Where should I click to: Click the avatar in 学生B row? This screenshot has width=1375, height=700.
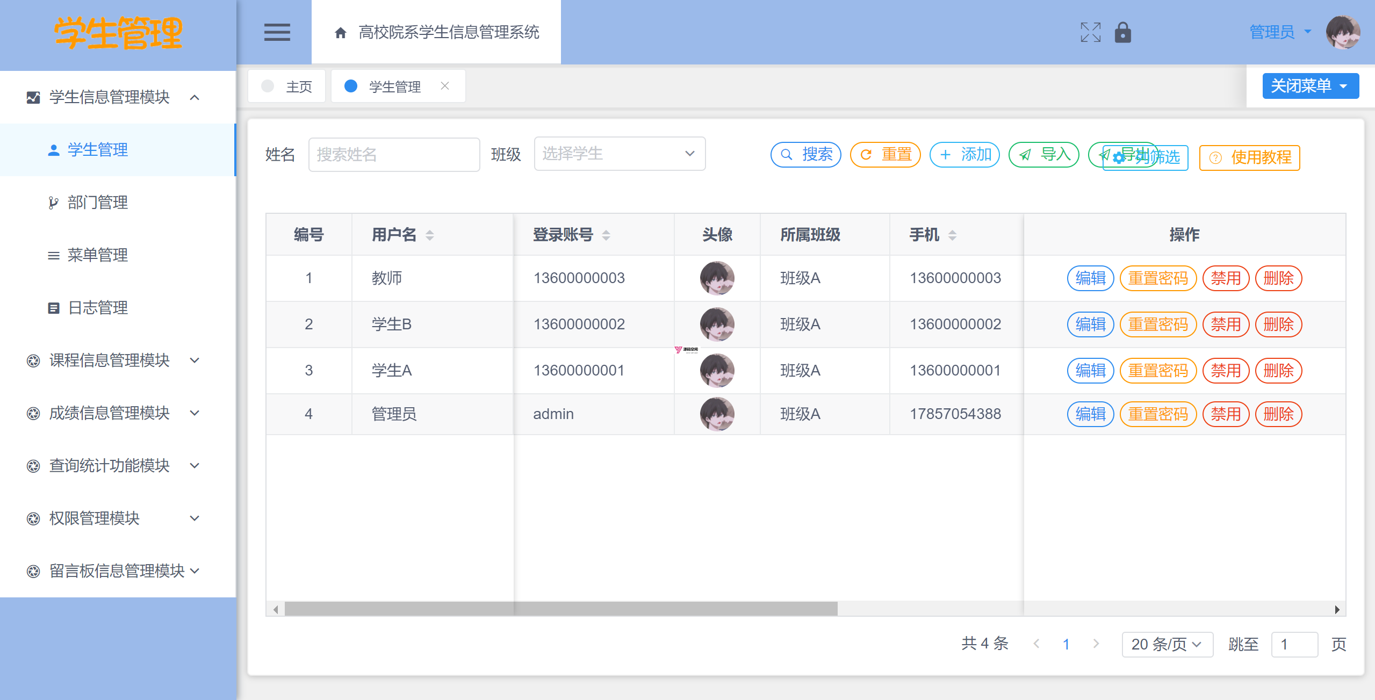pyautogui.click(x=717, y=324)
